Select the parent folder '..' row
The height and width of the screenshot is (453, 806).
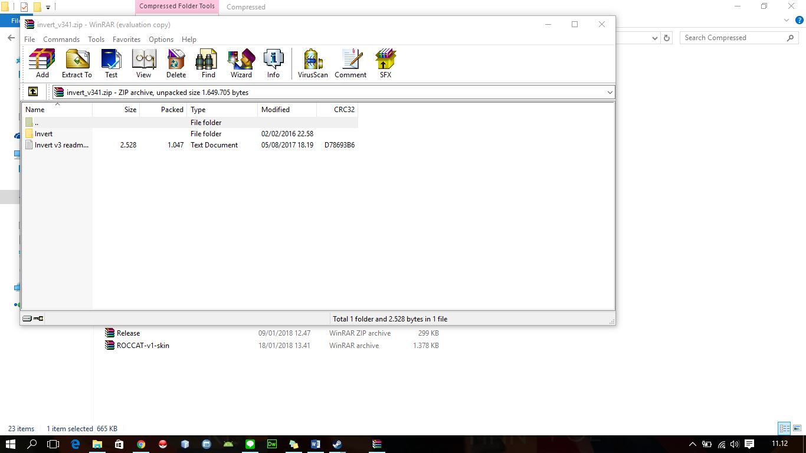pos(190,123)
